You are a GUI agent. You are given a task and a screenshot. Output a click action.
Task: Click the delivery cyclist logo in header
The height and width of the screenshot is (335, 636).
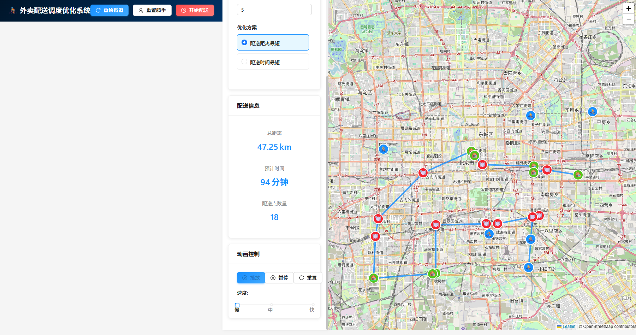click(x=13, y=11)
